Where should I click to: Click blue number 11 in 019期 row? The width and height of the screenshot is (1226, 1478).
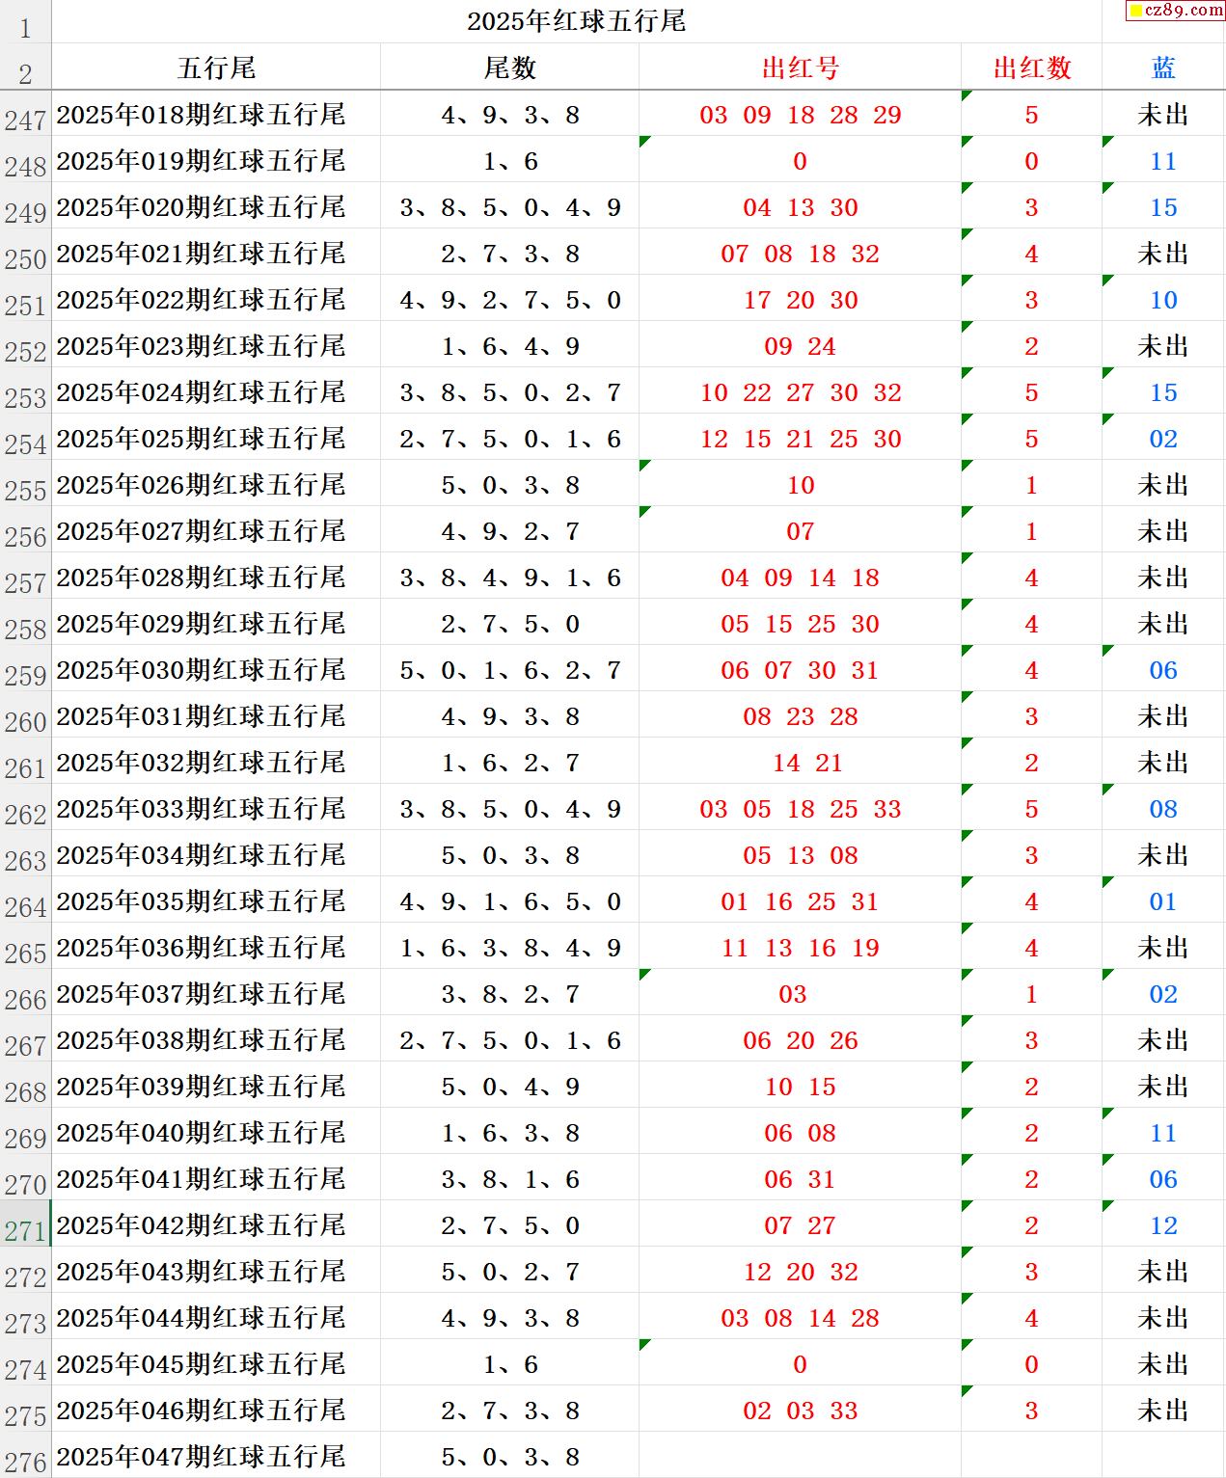[1163, 161]
